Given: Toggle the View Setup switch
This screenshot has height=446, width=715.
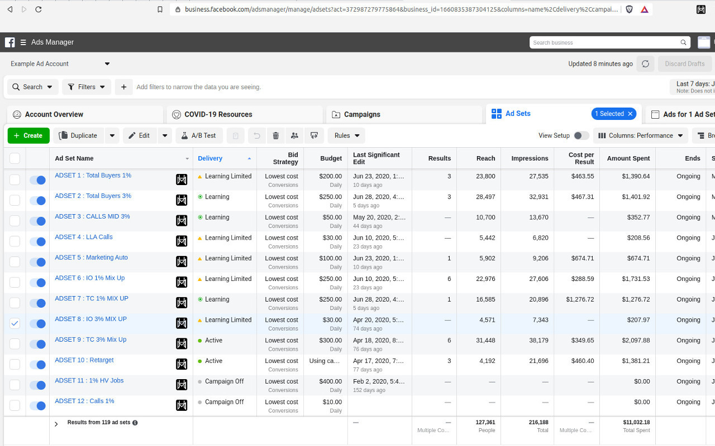Looking at the screenshot, I should click(x=581, y=135).
